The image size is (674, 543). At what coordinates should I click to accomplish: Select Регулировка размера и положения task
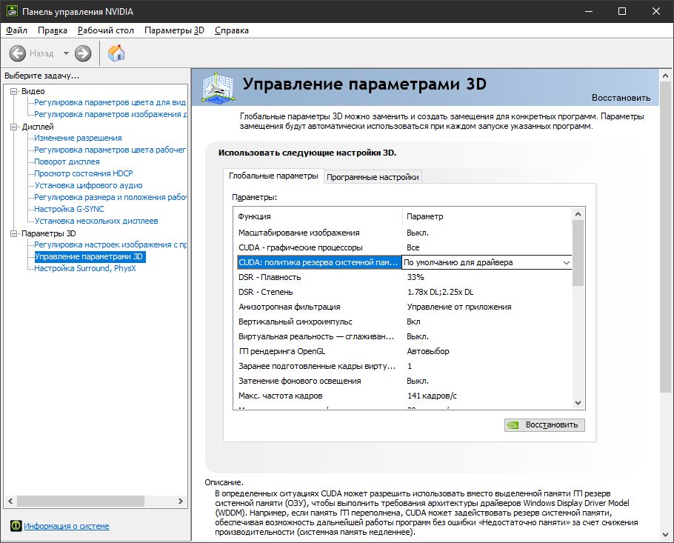coord(110,197)
